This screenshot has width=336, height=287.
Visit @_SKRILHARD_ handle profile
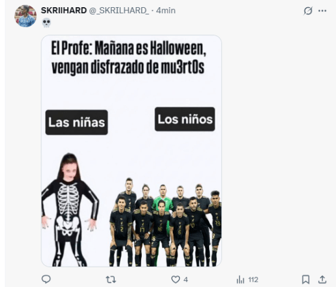(119, 11)
